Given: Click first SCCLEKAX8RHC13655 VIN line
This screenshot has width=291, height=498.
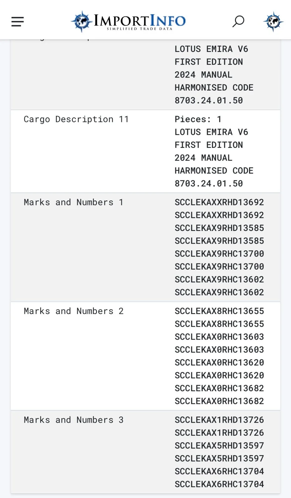Looking at the screenshot, I should pos(219,311).
